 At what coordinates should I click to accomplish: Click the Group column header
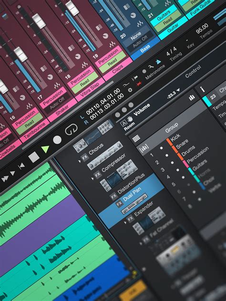pos(172,127)
